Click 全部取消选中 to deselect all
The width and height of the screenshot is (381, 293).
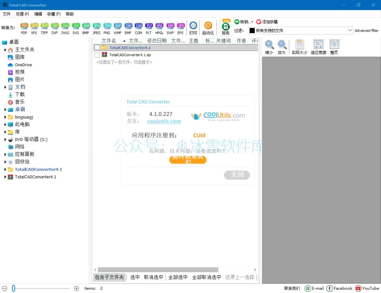pos(206,277)
